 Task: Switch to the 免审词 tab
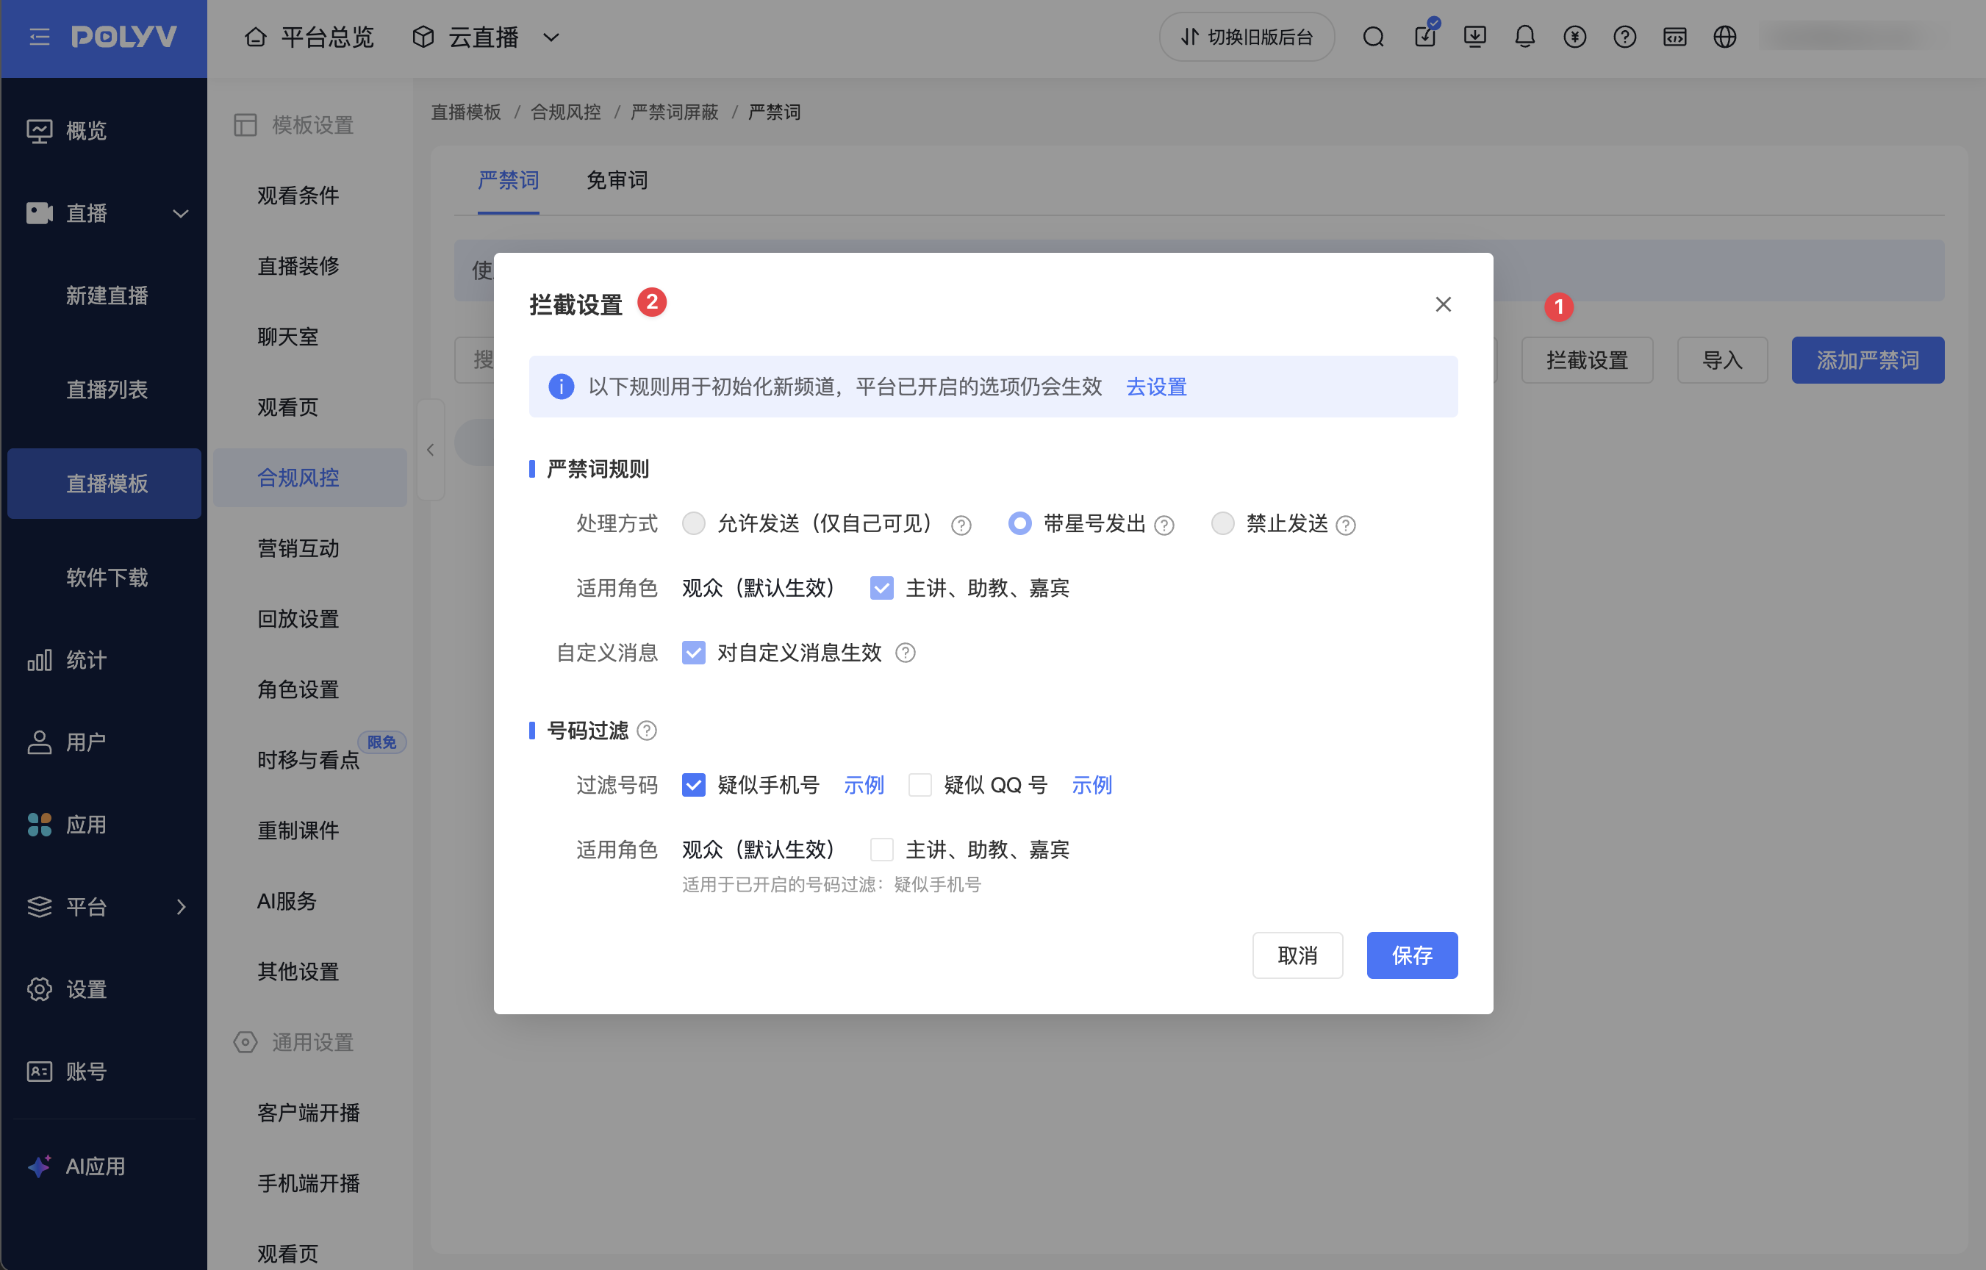[617, 181]
